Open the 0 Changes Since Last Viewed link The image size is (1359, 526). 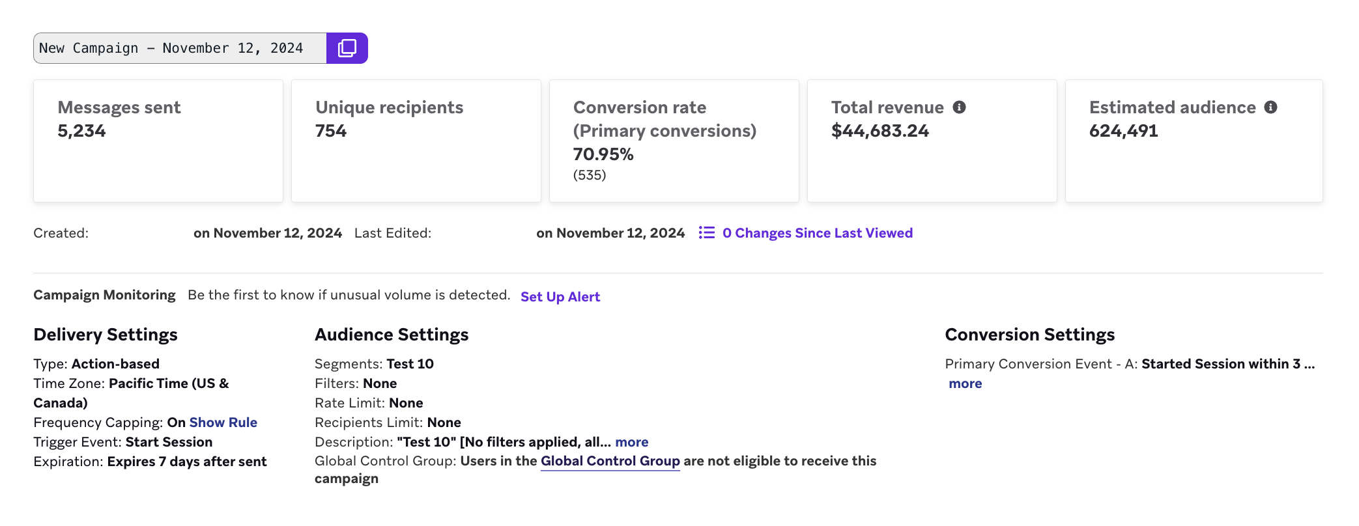pyautogui.click(x=817, y=233)
